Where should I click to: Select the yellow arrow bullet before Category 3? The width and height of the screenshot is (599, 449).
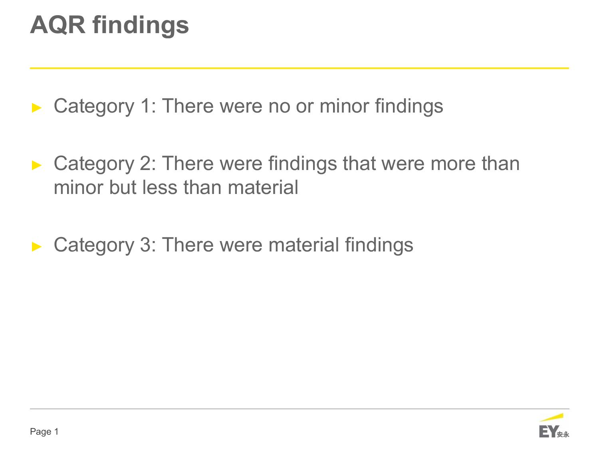coord(37,246)
